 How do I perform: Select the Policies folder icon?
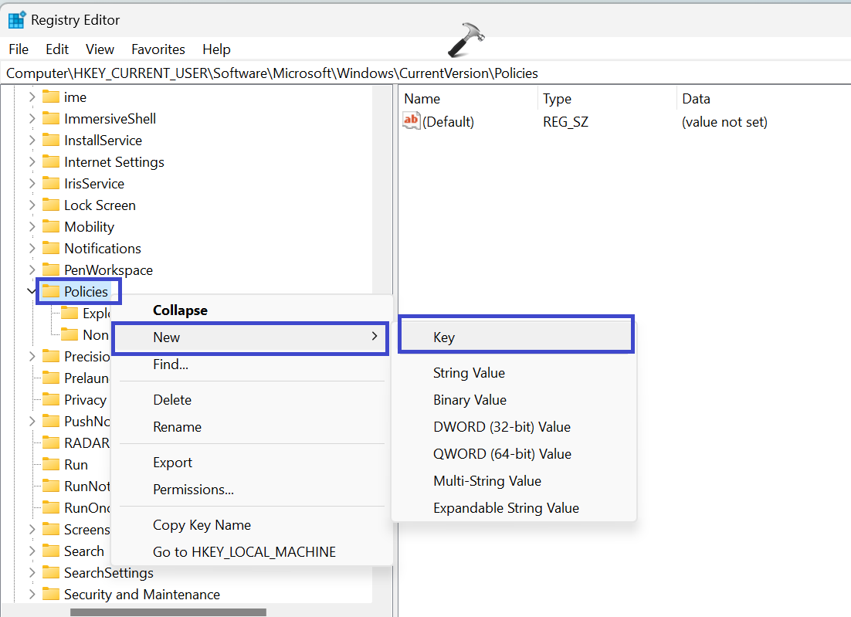[x=51, y=291]
